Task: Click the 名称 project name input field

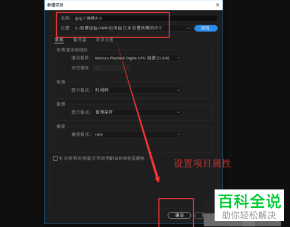Action: (145, 18)
